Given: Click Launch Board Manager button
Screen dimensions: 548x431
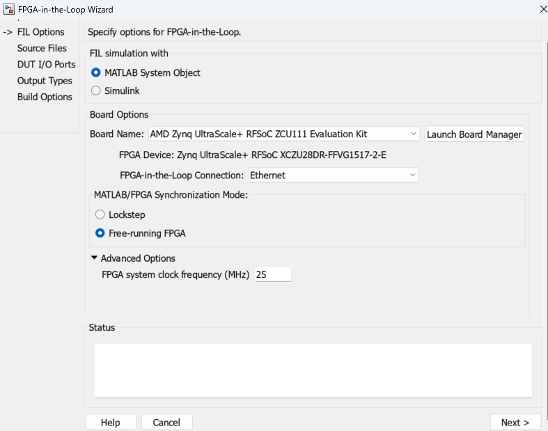Looking at the screenshot, I should pyautogui.click(x=474, y=134).
